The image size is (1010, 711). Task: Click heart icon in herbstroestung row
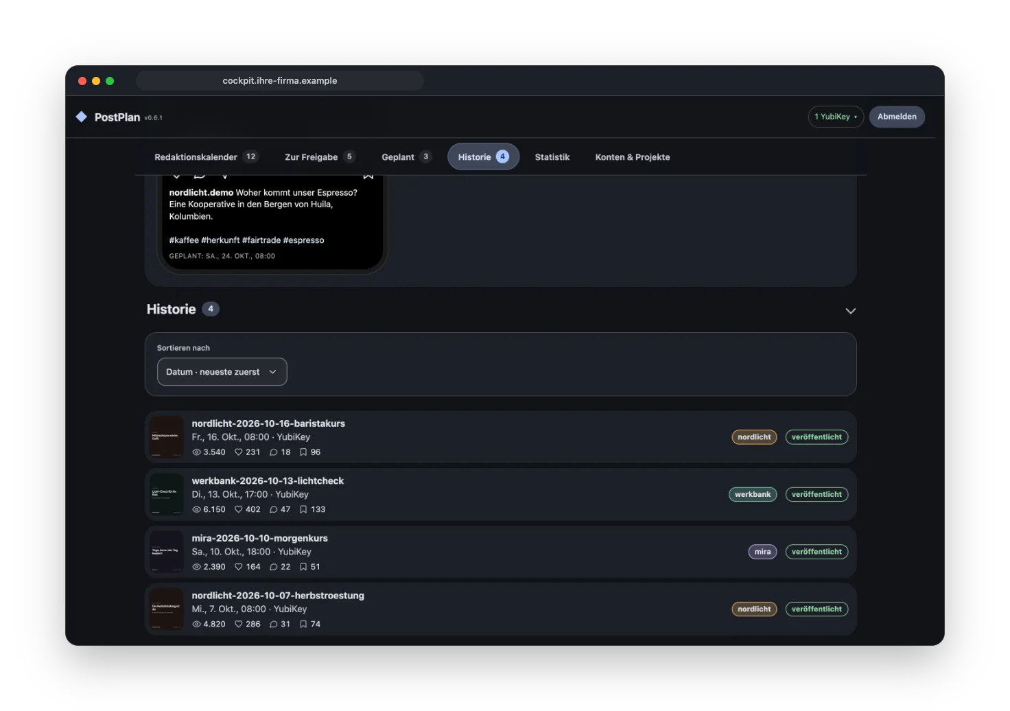(x=239, y=624)
